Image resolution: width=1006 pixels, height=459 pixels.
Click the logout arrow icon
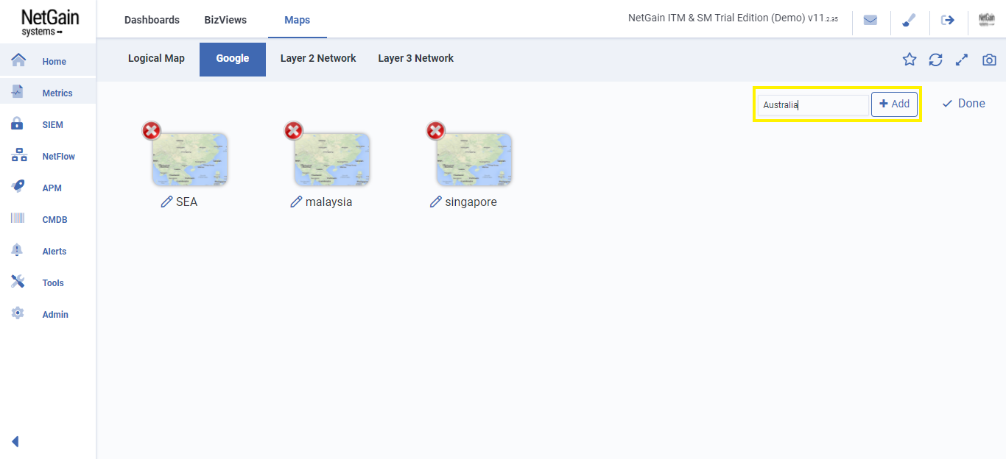click(x=948, y=20)
